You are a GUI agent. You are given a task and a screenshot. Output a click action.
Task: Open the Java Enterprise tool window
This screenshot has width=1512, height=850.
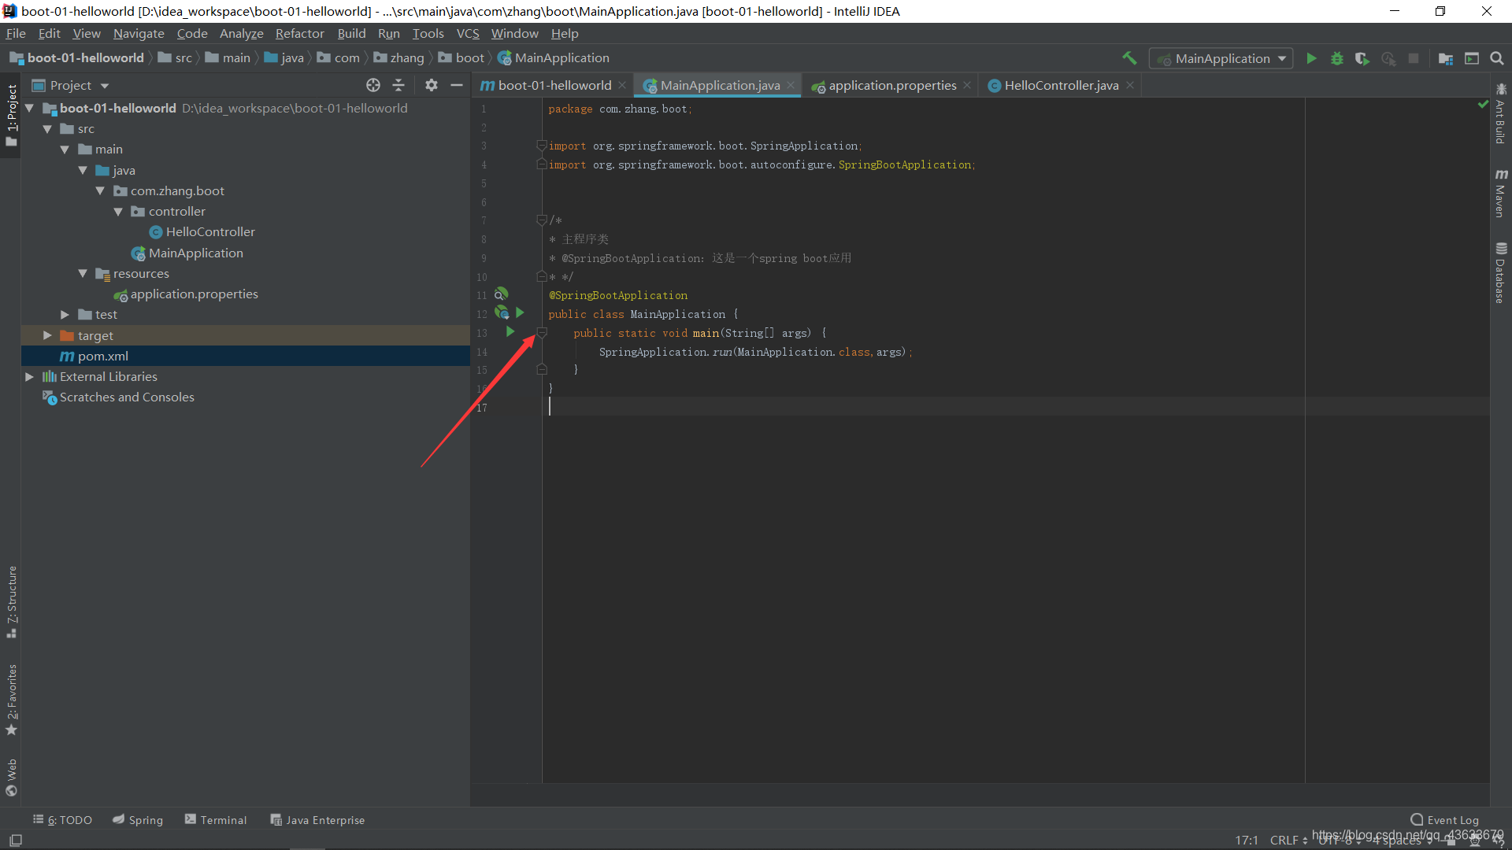point(317,819)
